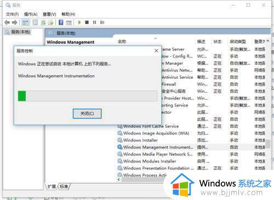
Task: Open the Help toolbar icon
Action: point(61,22)
